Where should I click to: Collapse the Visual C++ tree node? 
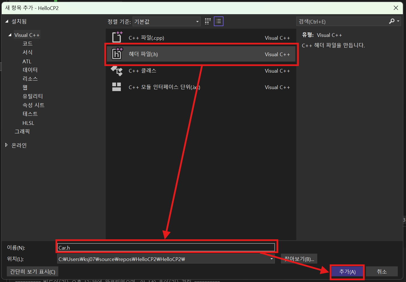tap(10, 35)
